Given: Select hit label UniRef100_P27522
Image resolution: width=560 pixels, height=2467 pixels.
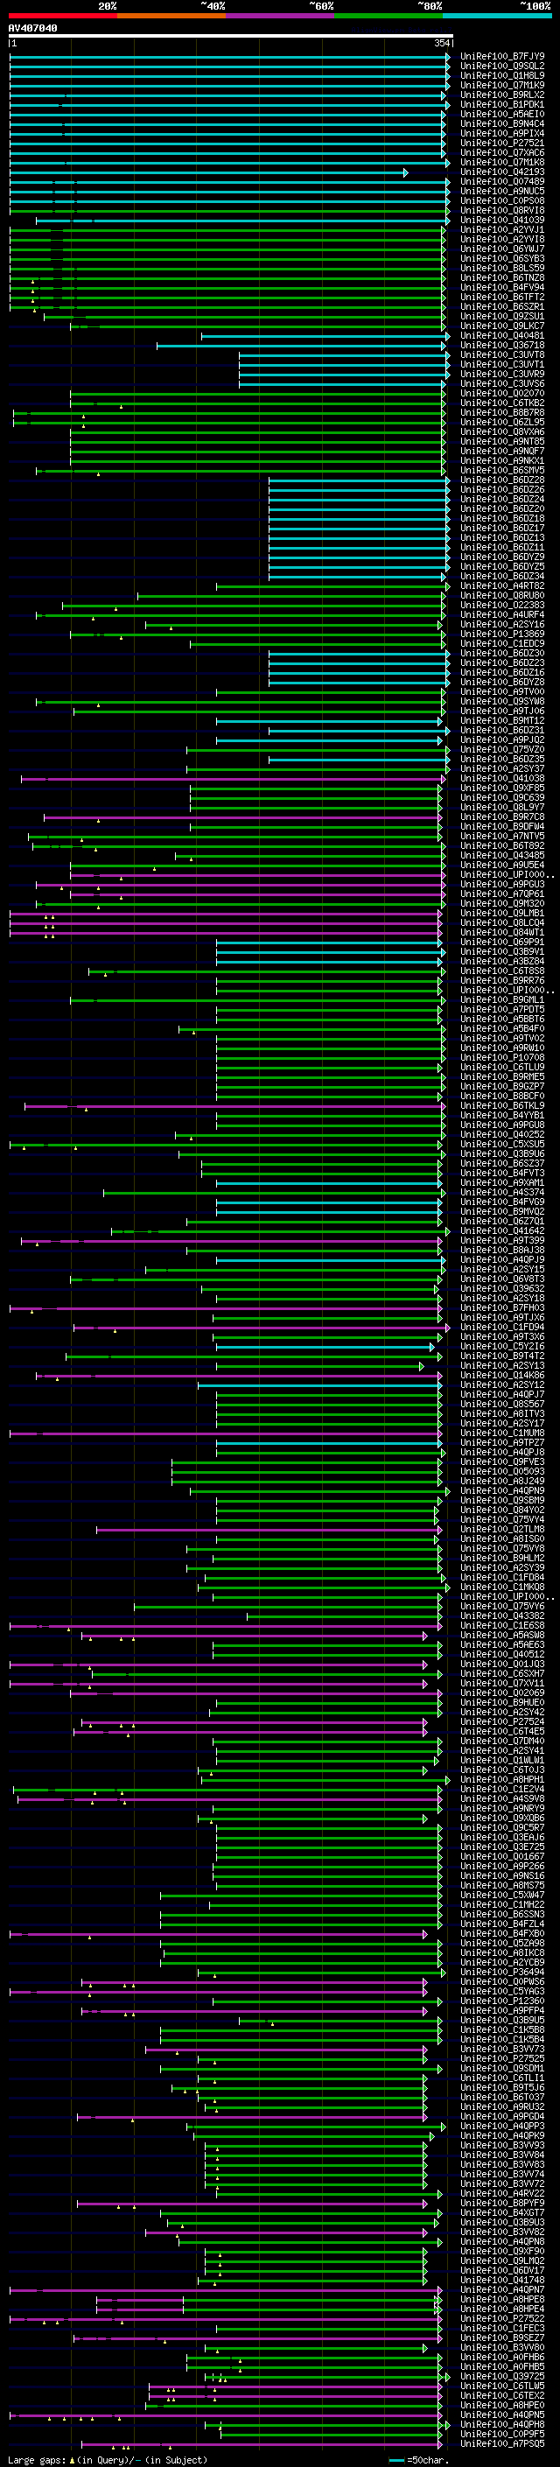Looking at the screenshot, I should (501, 2318).
